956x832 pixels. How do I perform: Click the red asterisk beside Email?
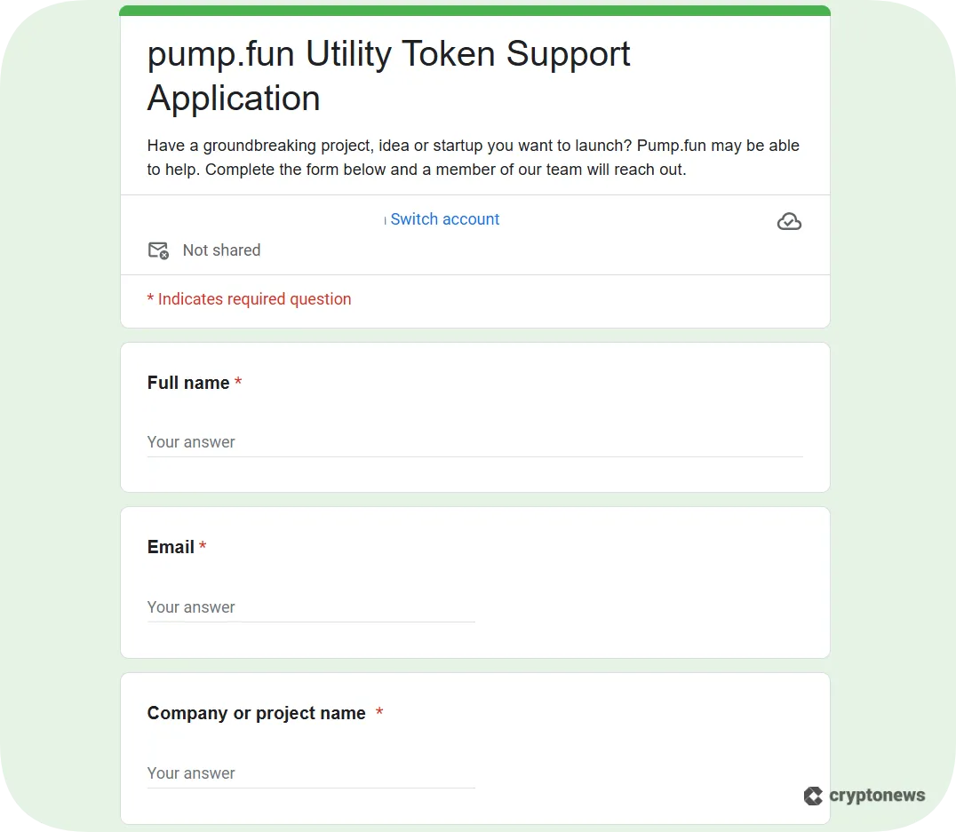click(202, 546)
